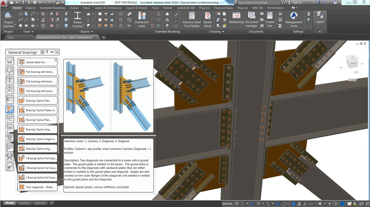This screenshot has width=370, height=207.
Task: Open the Layout1 tab
Action: (x=25, y=203)
